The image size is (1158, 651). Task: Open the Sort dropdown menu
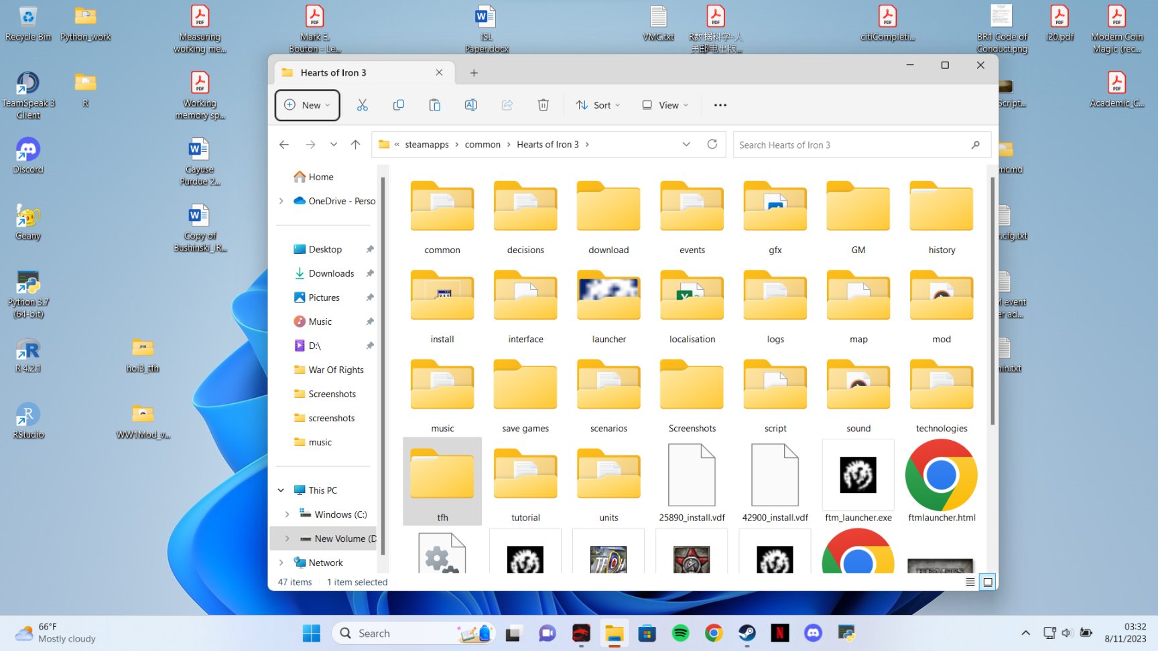[598, 105]
